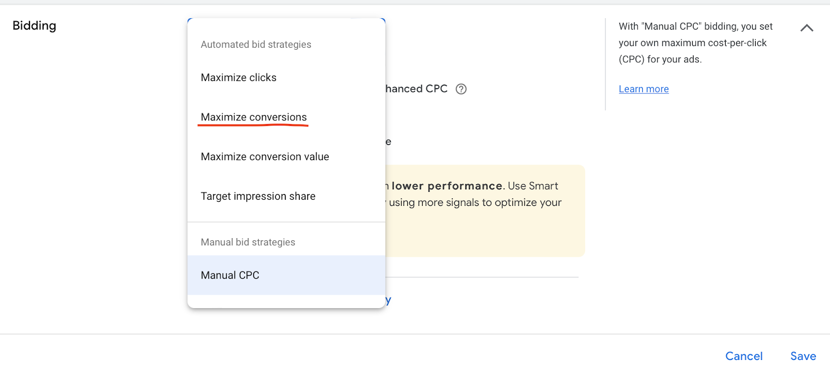Click the 'cost-per-click' line in help panel
Screen dimensions: 830x374
tap(692, 43)
